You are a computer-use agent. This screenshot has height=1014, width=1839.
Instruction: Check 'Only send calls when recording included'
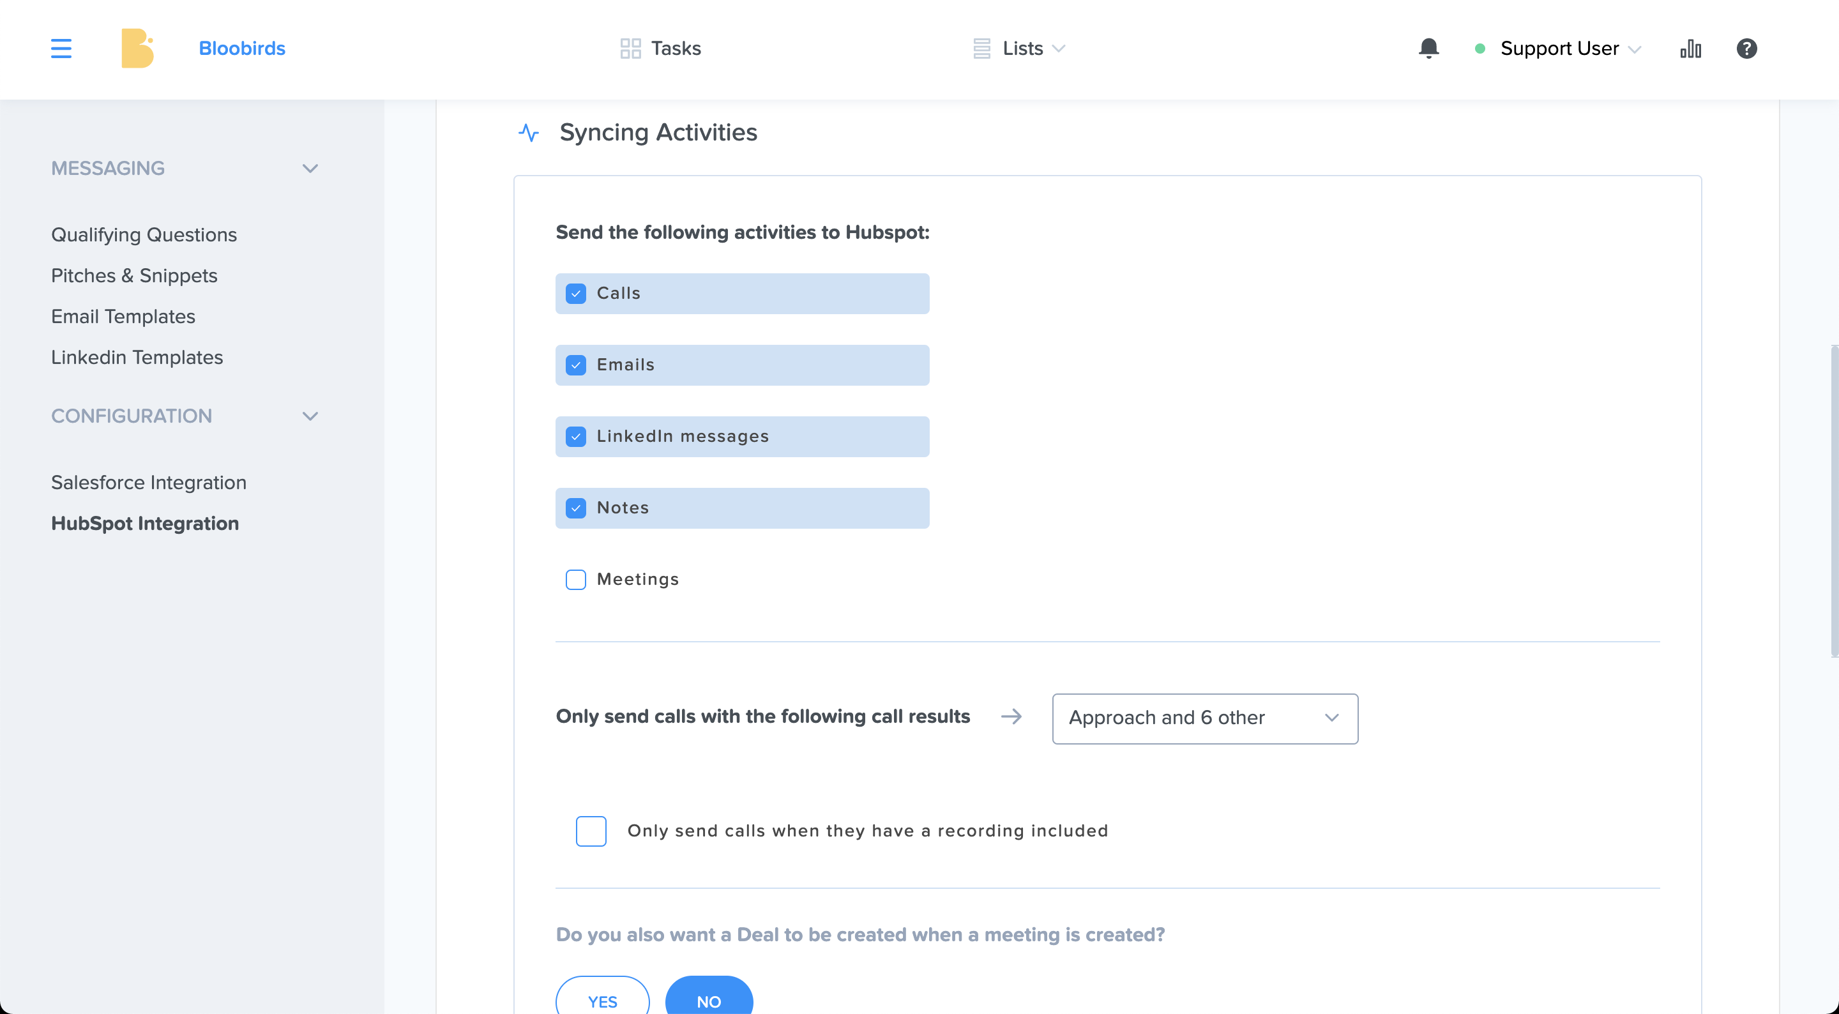coord(591,831)
